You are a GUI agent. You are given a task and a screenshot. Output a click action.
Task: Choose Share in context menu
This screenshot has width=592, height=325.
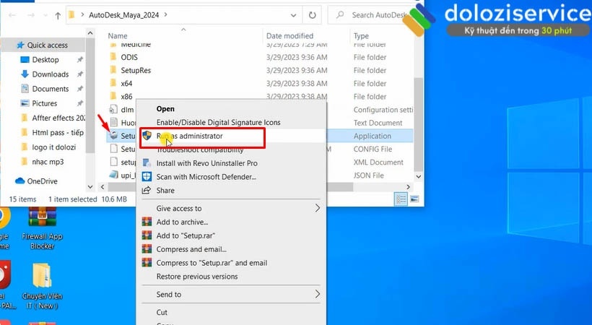(x=165, y=191)
